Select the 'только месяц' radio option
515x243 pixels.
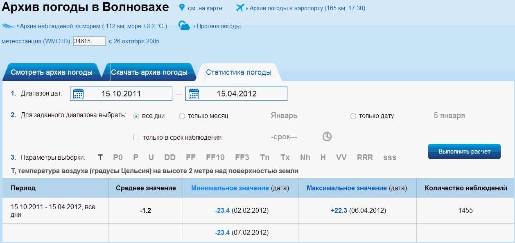coord(182,116)
